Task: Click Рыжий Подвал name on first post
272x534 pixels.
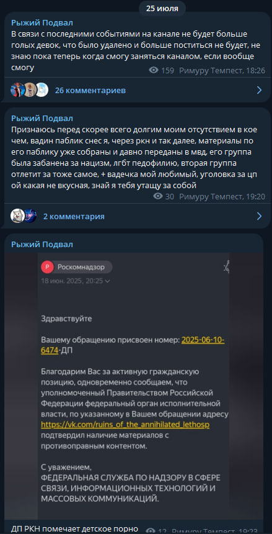Action: point(42,23)
